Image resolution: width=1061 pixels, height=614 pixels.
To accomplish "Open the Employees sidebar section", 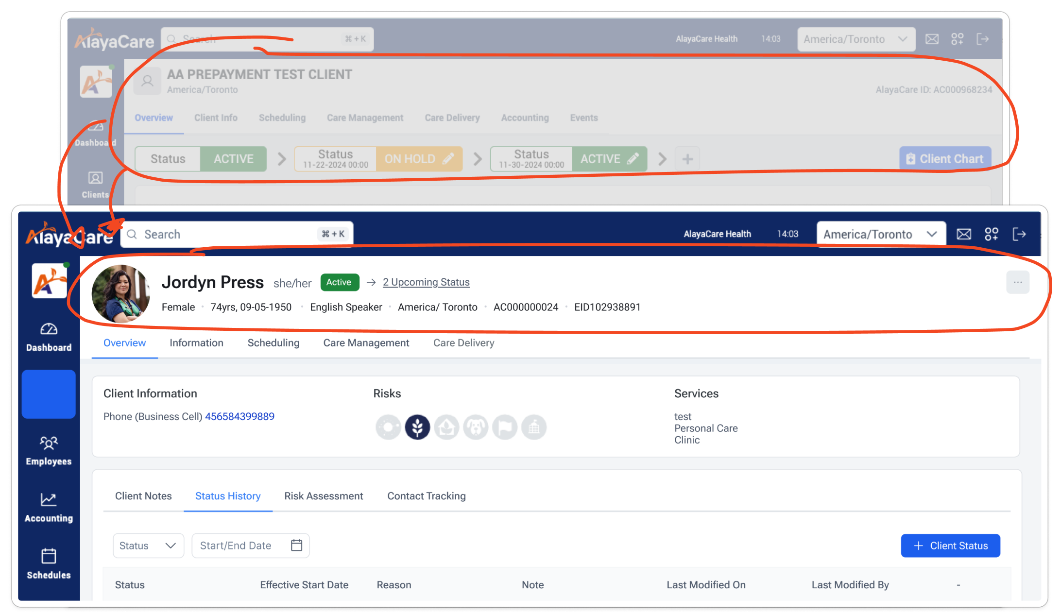I will click(49, 450).
